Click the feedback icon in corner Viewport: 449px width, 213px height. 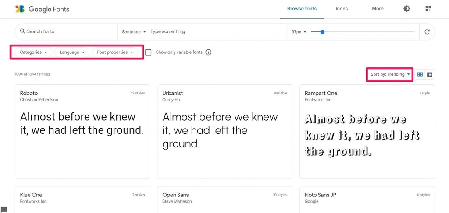pyautogui.click(x=4, y=210)
